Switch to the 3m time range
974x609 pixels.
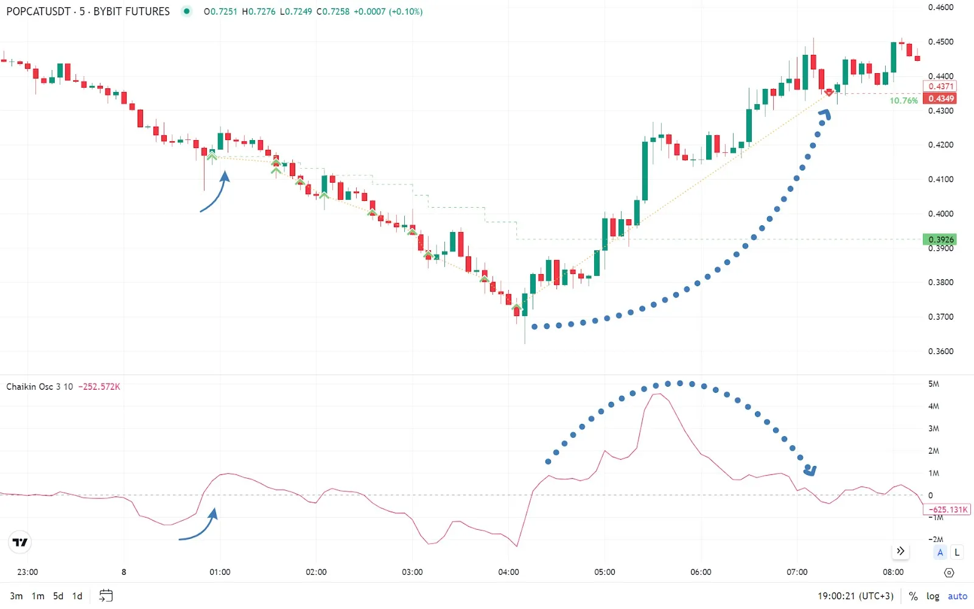tap(16, 596)
